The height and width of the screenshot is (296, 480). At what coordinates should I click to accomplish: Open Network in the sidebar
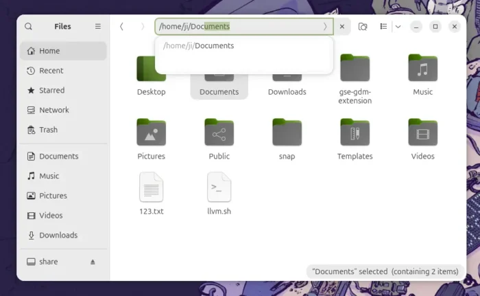point(53,110)
